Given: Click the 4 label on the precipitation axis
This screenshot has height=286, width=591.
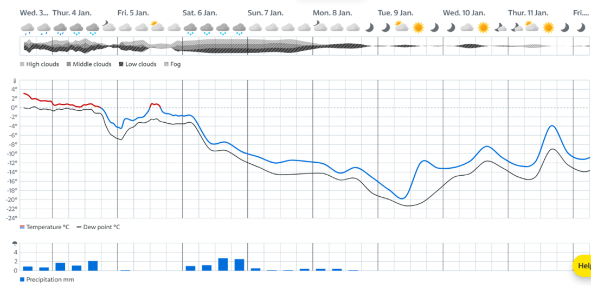Looking at the screenshot, I should pyautogui.click(x=16, y=252).
